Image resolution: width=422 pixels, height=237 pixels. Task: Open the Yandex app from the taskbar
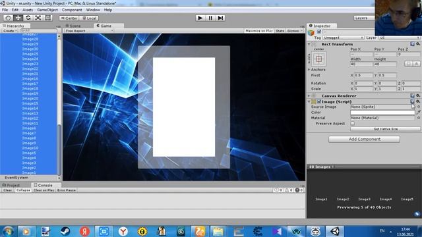84,231
